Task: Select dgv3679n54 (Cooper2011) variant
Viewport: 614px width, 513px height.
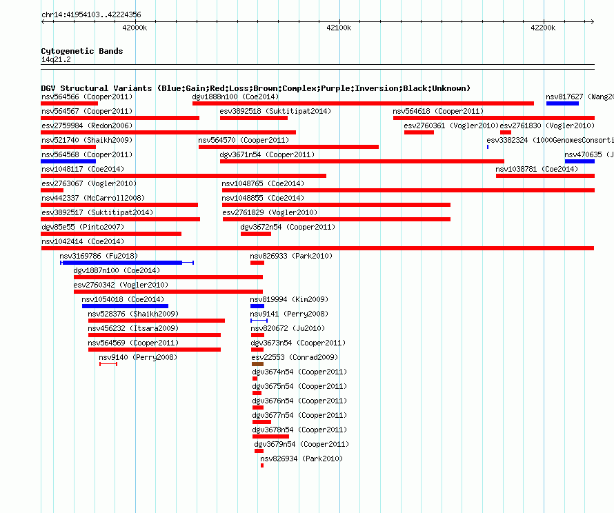Action: coord(301,444)
